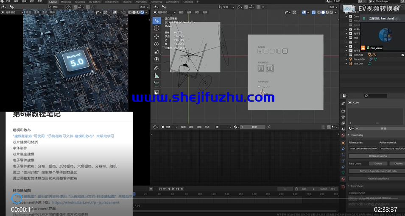This screenshot has width=405, height=216.
Task: Click the Materialiq statistics button
Action: click(x=378, y=179)
